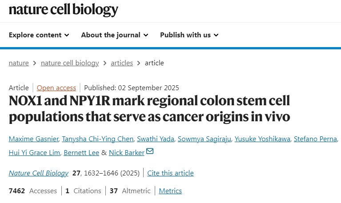Click the Nature Cell Biology journal citation link

point(39,173)
